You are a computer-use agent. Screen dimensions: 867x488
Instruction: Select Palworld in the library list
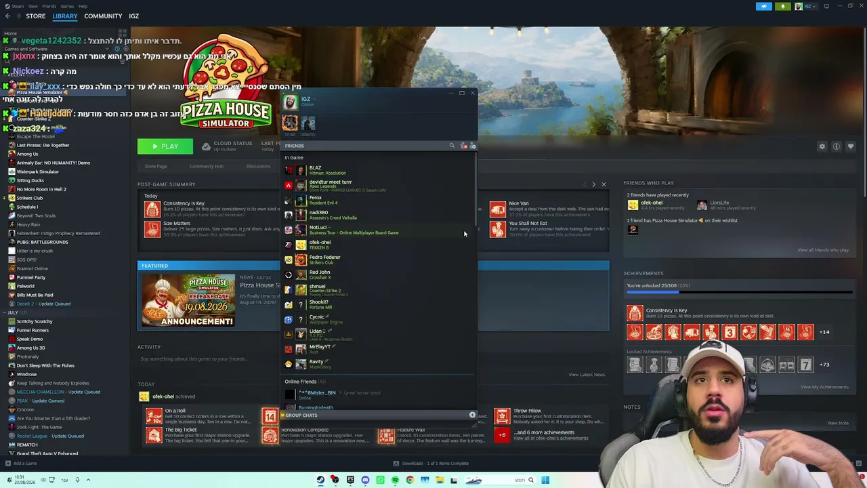(x=25, y=286)
